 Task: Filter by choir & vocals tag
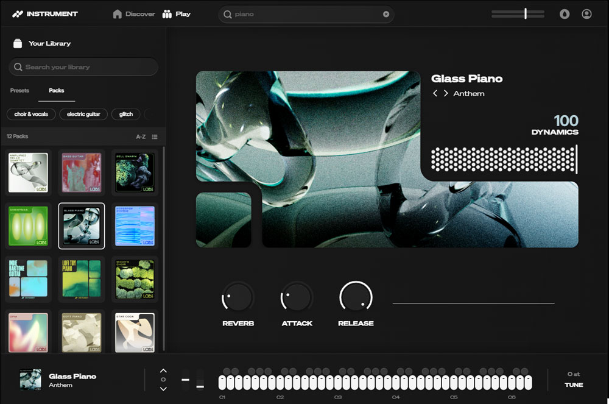click(x=31, y=114)
